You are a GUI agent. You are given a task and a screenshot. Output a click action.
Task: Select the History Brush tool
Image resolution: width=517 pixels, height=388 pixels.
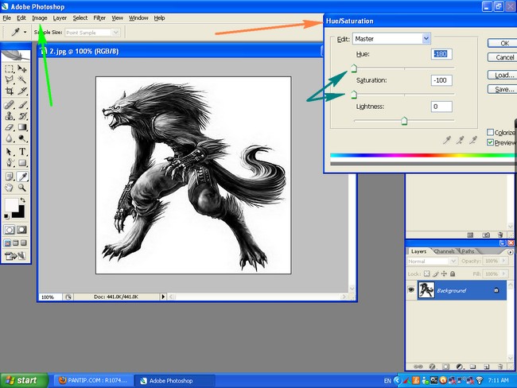pyautogui.click(x=22, y=116)
